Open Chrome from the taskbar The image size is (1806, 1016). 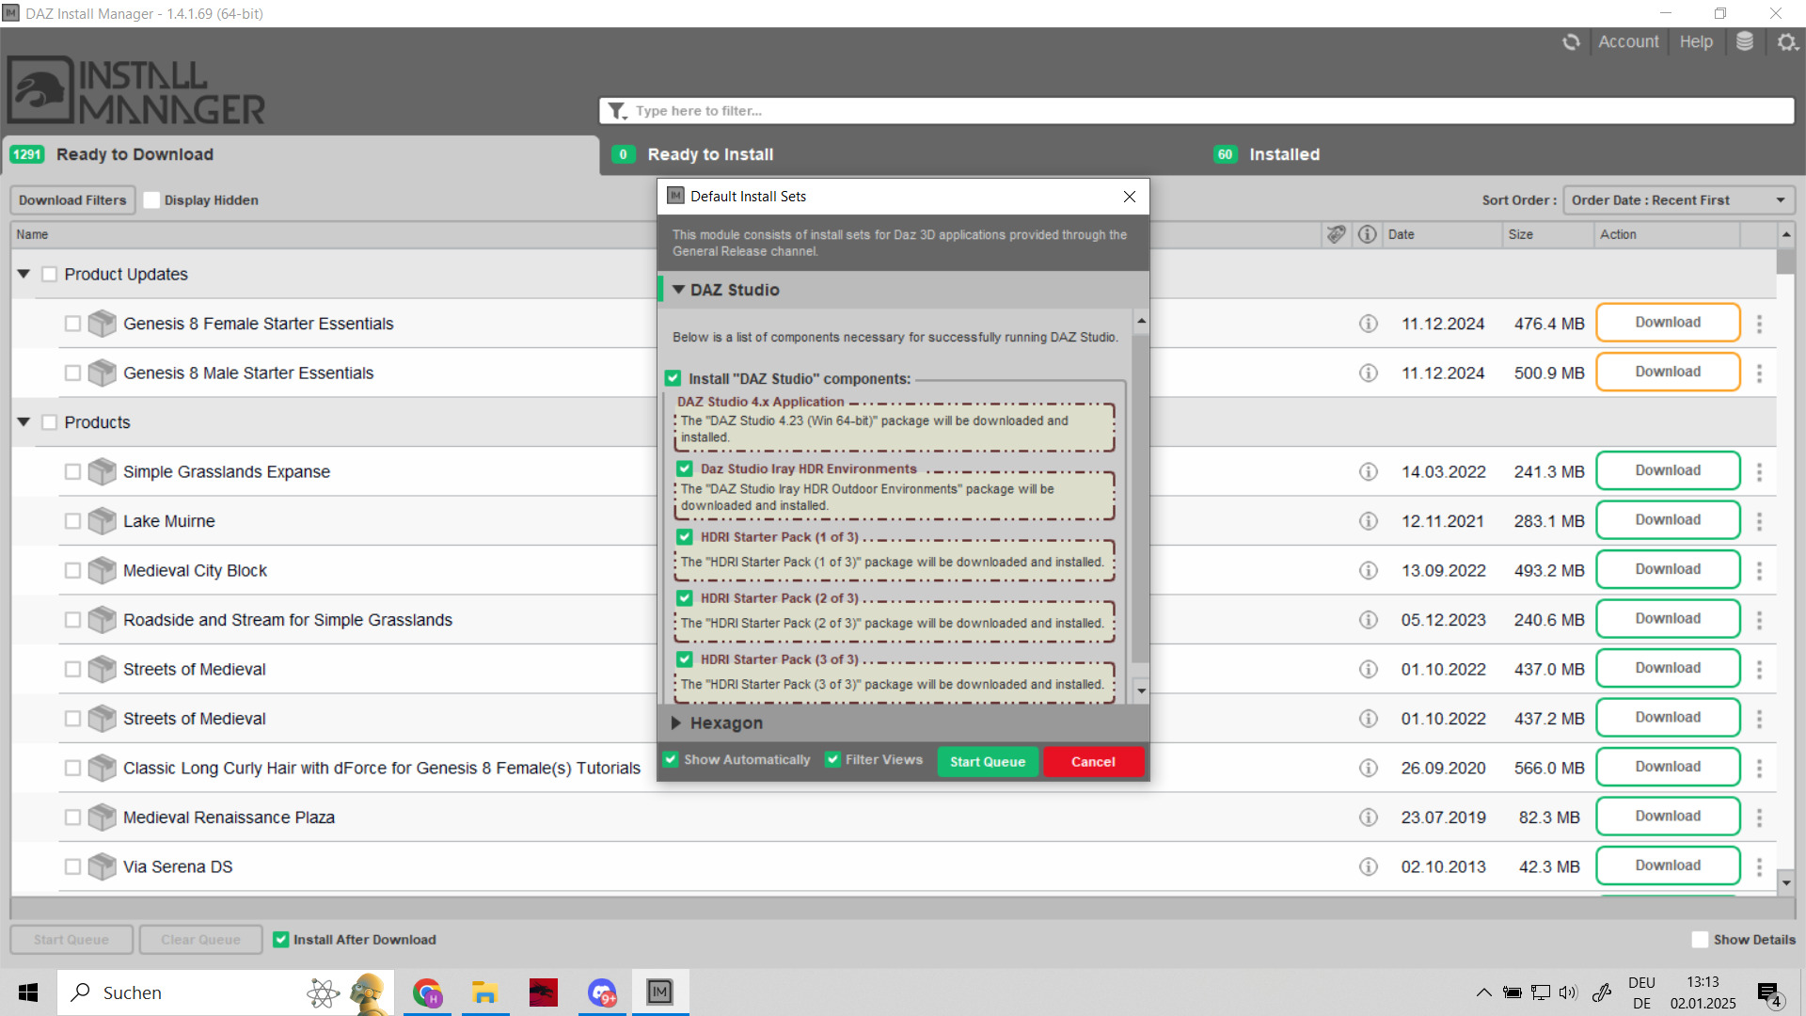pos(427,992)
